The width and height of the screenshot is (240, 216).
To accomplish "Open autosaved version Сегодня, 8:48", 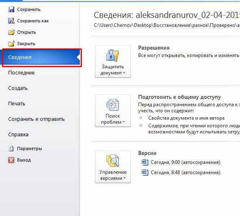I will (185, 172).
